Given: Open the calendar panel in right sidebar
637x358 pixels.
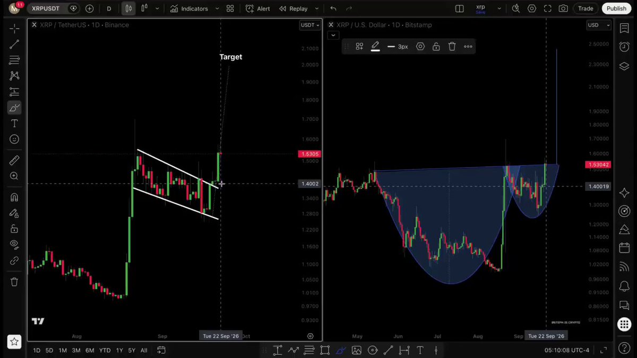Looking at the screenshot, I should tap(624, 248).
